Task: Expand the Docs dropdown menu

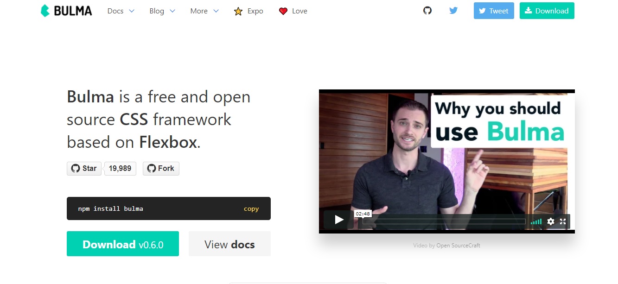Action: (x=121, y=11)
